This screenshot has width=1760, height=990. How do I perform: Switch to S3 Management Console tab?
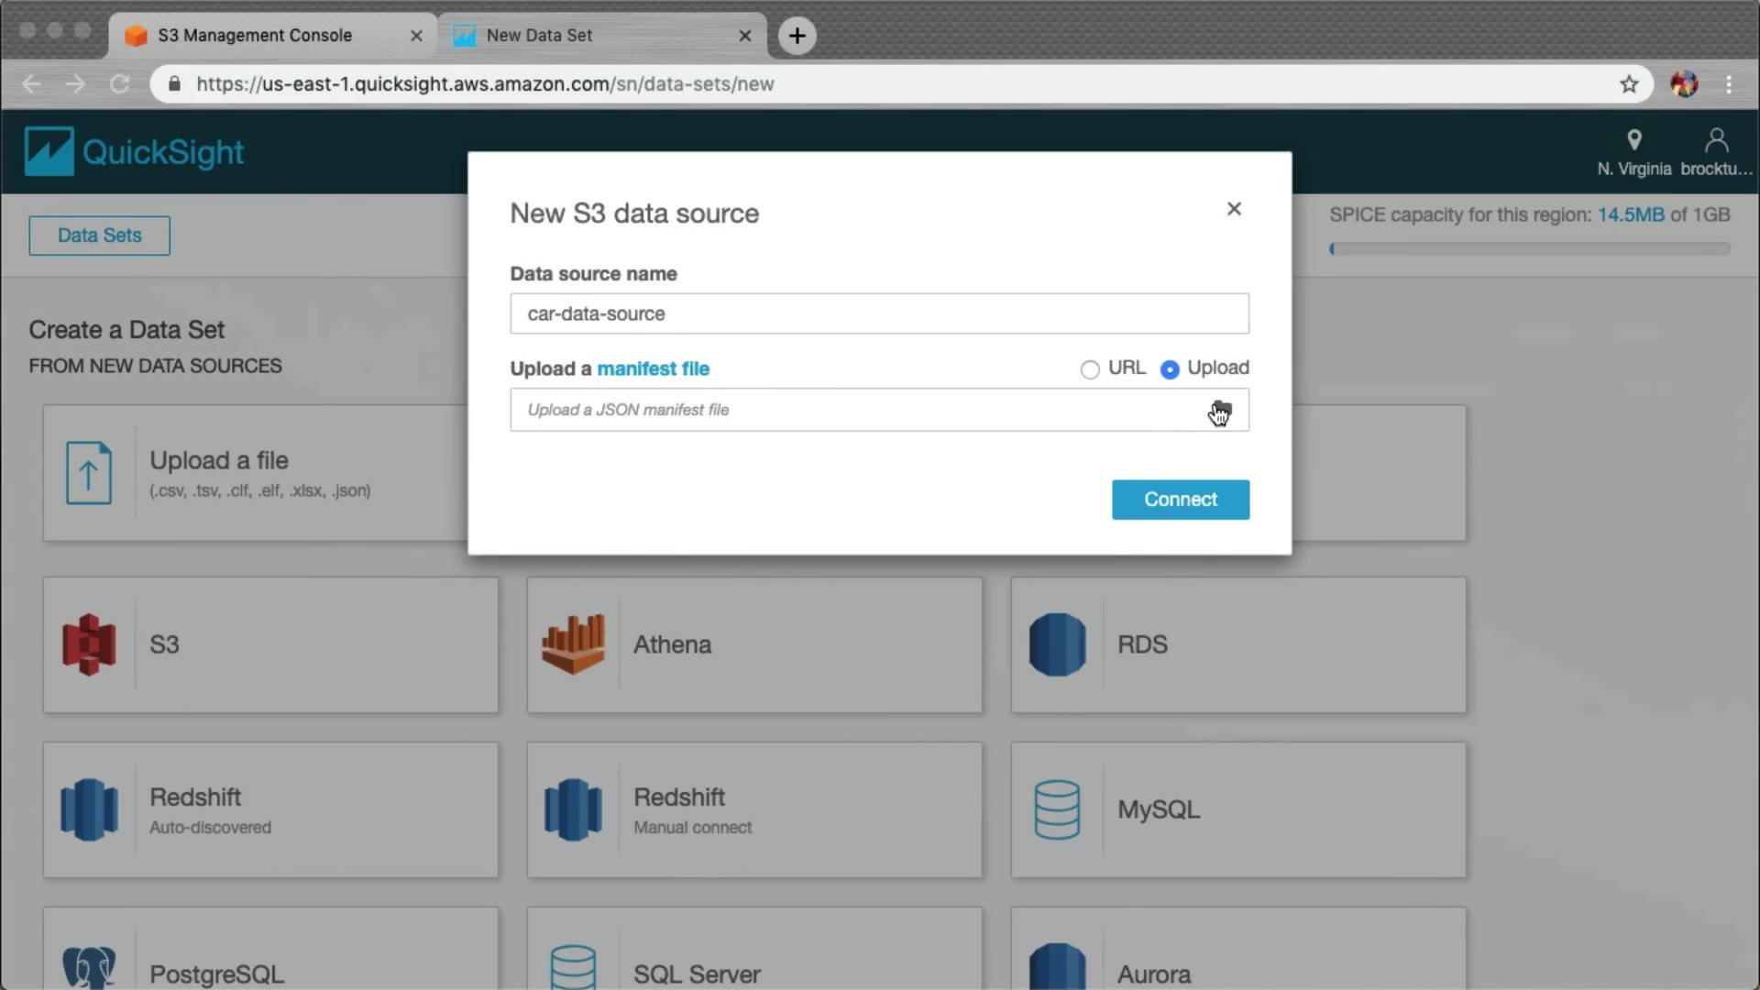[x=255, y=35]
